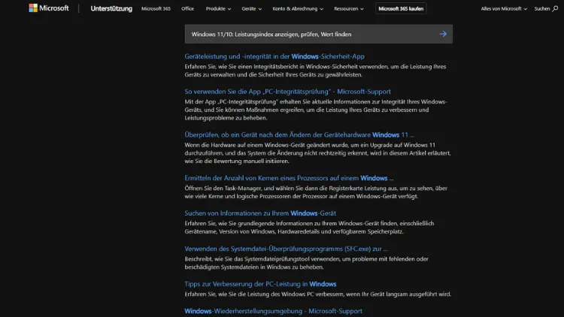The height and width of the screenshot is (317, 564).
Task: Expand Konto & Abrechnung dropdown
Action: tap(298, 8)
